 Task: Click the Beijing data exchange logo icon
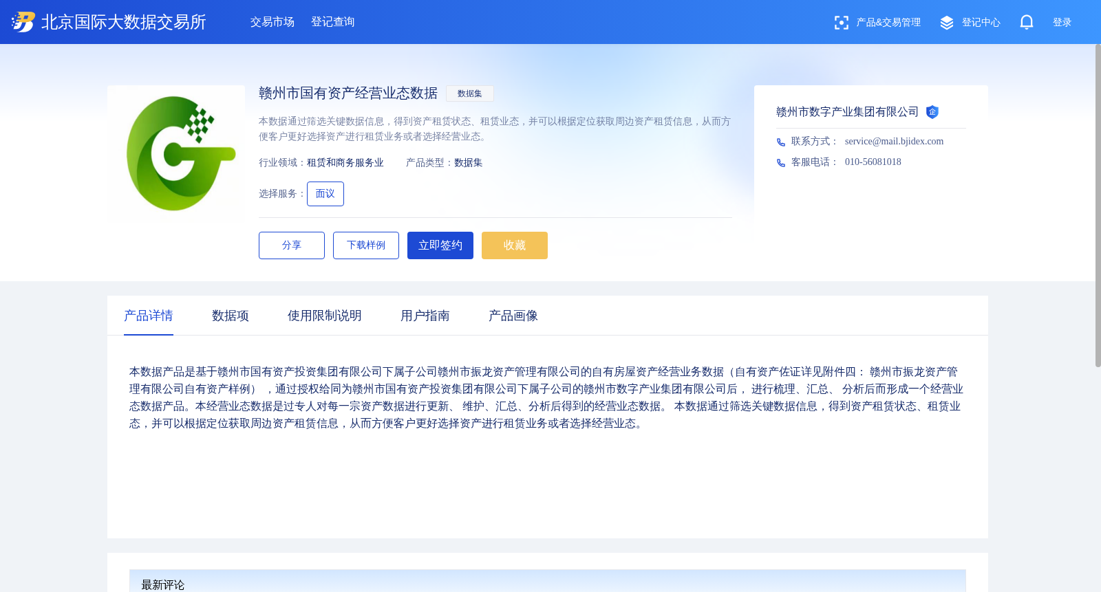tap(23, 22)
